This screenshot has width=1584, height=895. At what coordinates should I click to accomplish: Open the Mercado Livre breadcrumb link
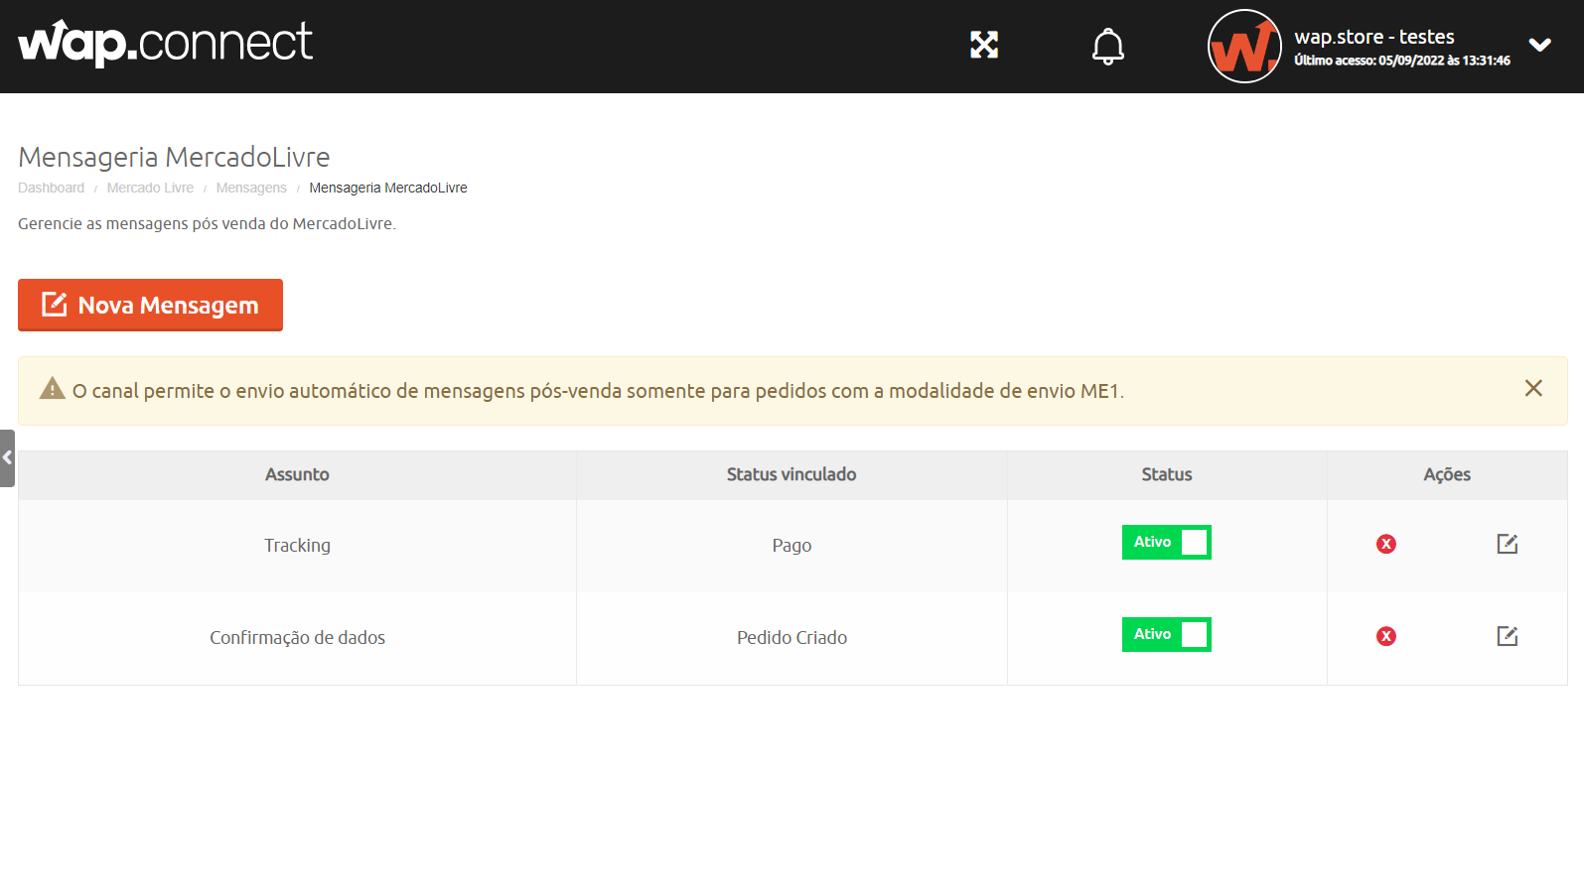150,188
